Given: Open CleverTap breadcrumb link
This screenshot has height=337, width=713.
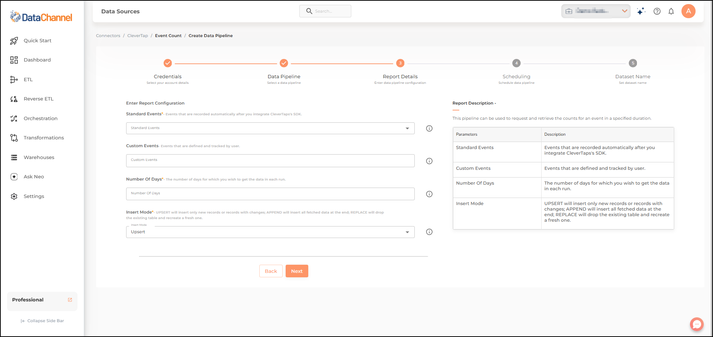Looking at the screenshot, I should 138,36.
